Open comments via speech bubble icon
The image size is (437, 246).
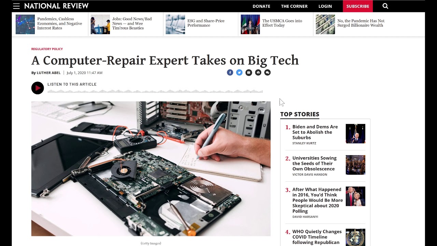[267, 72]
